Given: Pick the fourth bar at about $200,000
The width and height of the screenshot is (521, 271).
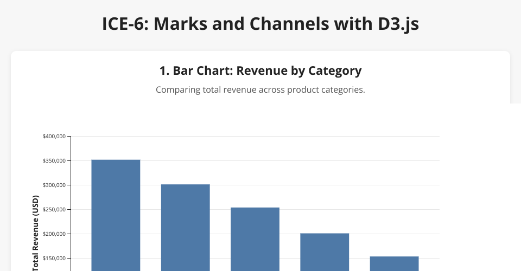Looking at the screenshot, I should tap(325, 252).
